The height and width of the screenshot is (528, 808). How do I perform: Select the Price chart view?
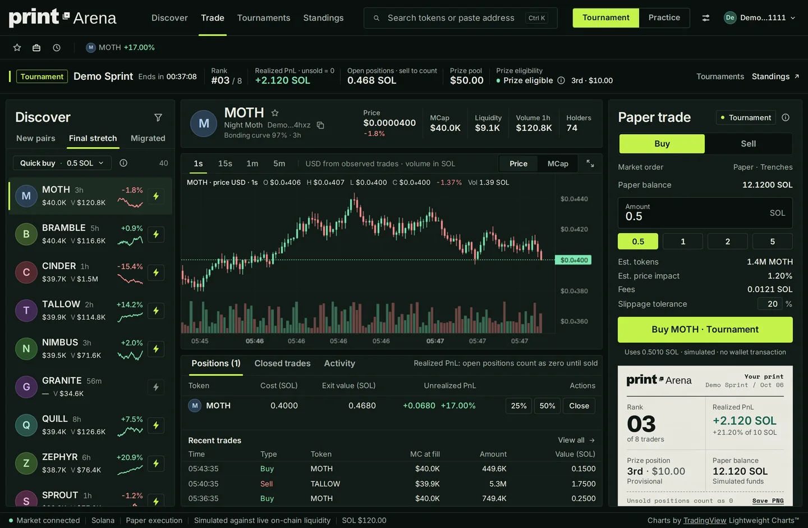pos(518,163)
